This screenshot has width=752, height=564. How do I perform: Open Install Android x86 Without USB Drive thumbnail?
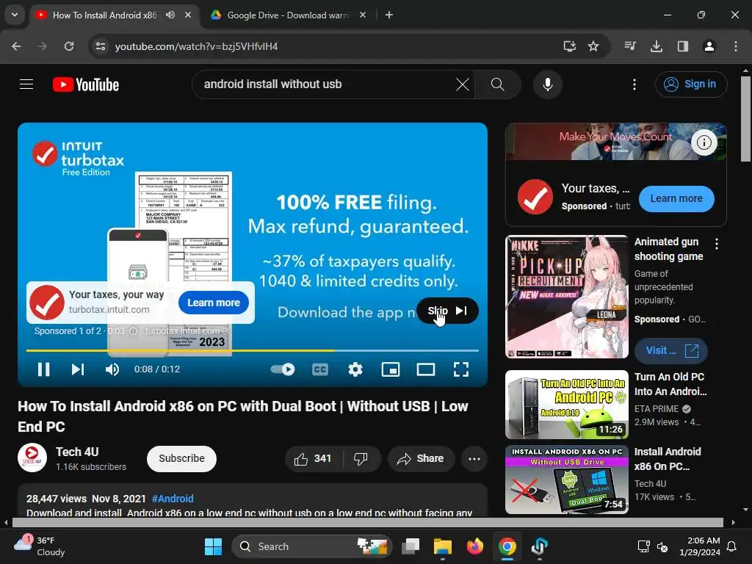coord(567,480)
